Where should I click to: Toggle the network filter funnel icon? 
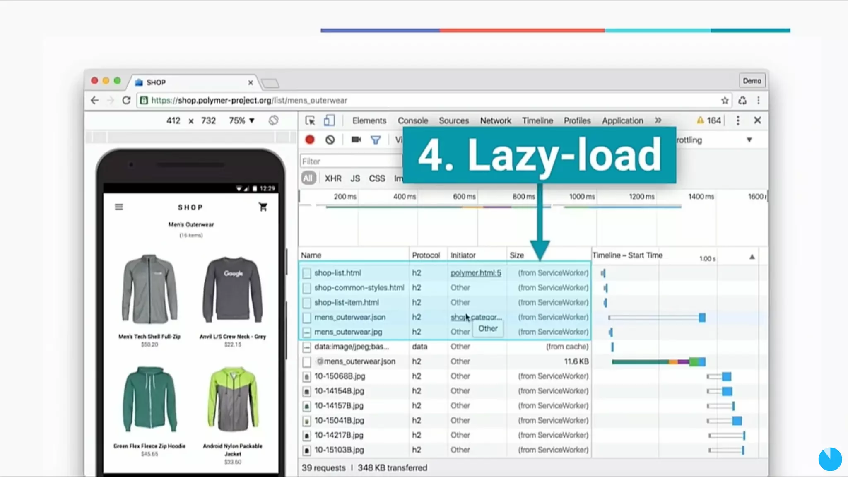376,140
